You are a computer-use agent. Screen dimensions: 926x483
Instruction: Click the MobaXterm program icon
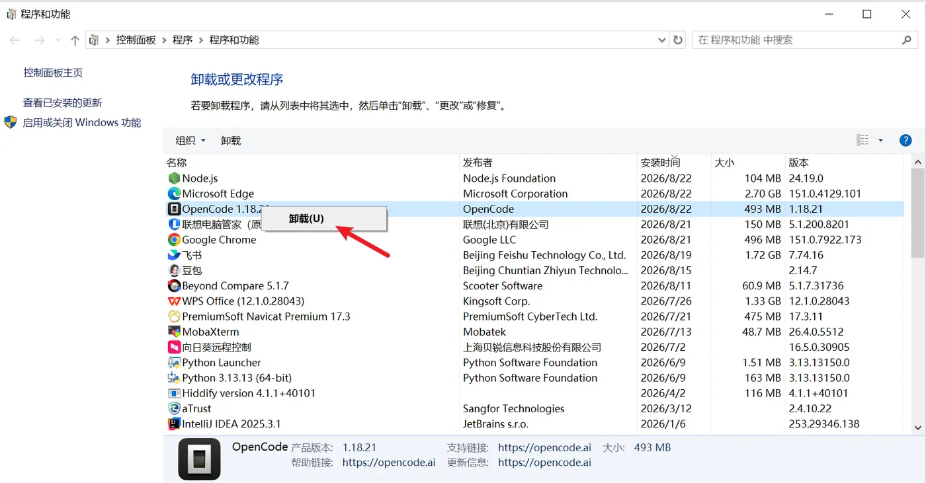click(x=174, y=332)
